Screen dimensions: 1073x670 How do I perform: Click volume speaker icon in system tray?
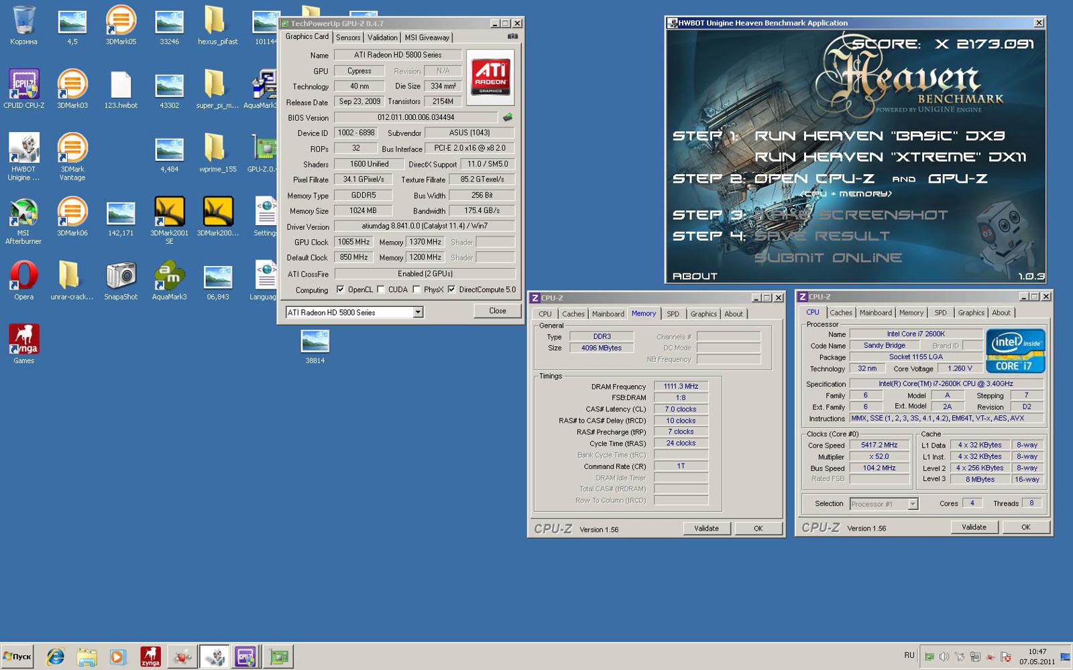(944, 657)
